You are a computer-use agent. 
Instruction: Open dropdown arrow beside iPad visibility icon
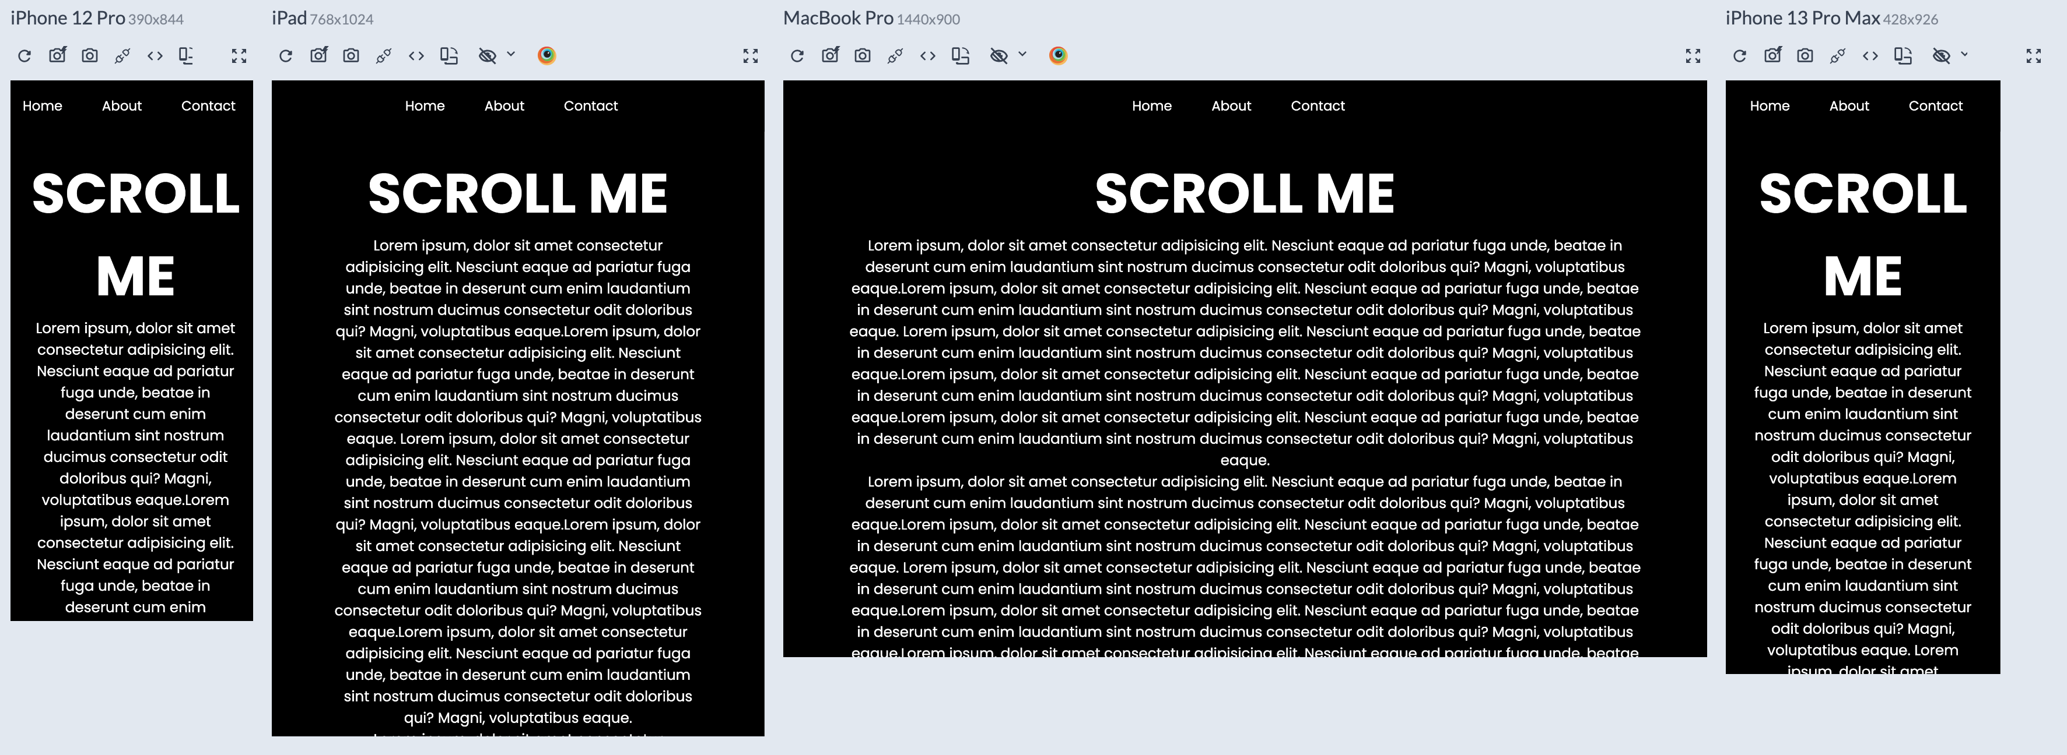[x=511, y=55]
